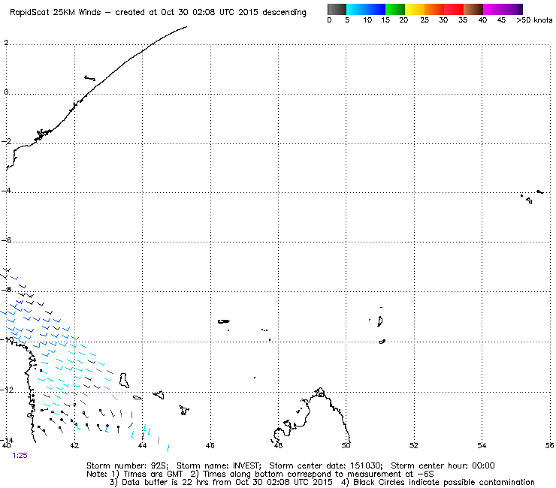Click the 'Data buffer is 22 hrs' note
Image resolution: width=556 pixels, height=488 pixels.
click(156, 482)
